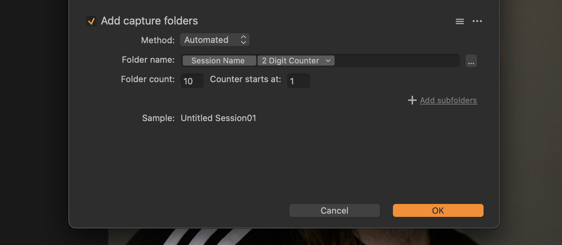Screen dimensions: 562x245
Task: Open the 2 Digit Counter token menu
Action: (296, 61)
